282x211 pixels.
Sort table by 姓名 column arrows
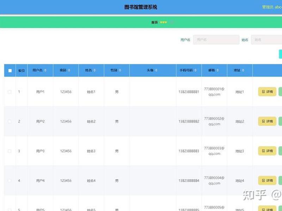coord(94,70)
